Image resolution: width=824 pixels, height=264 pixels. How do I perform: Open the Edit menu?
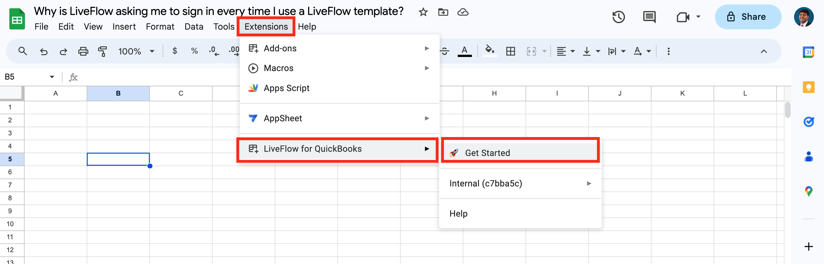click(x=66, y=27)
